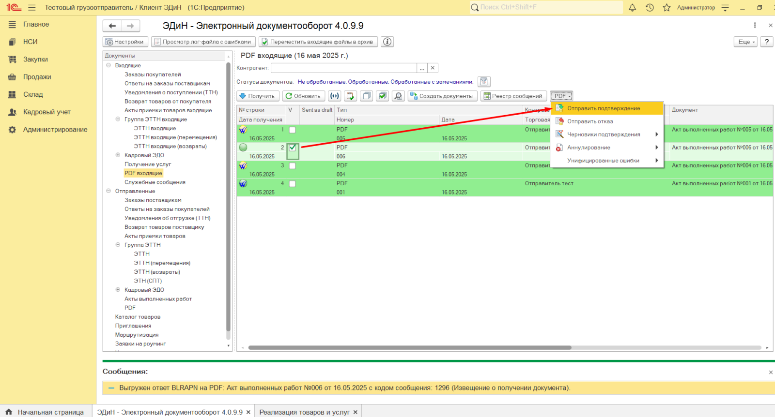Tick checkbox in row 4
Screen dimensions: 775x417
[x=292, y=183]
